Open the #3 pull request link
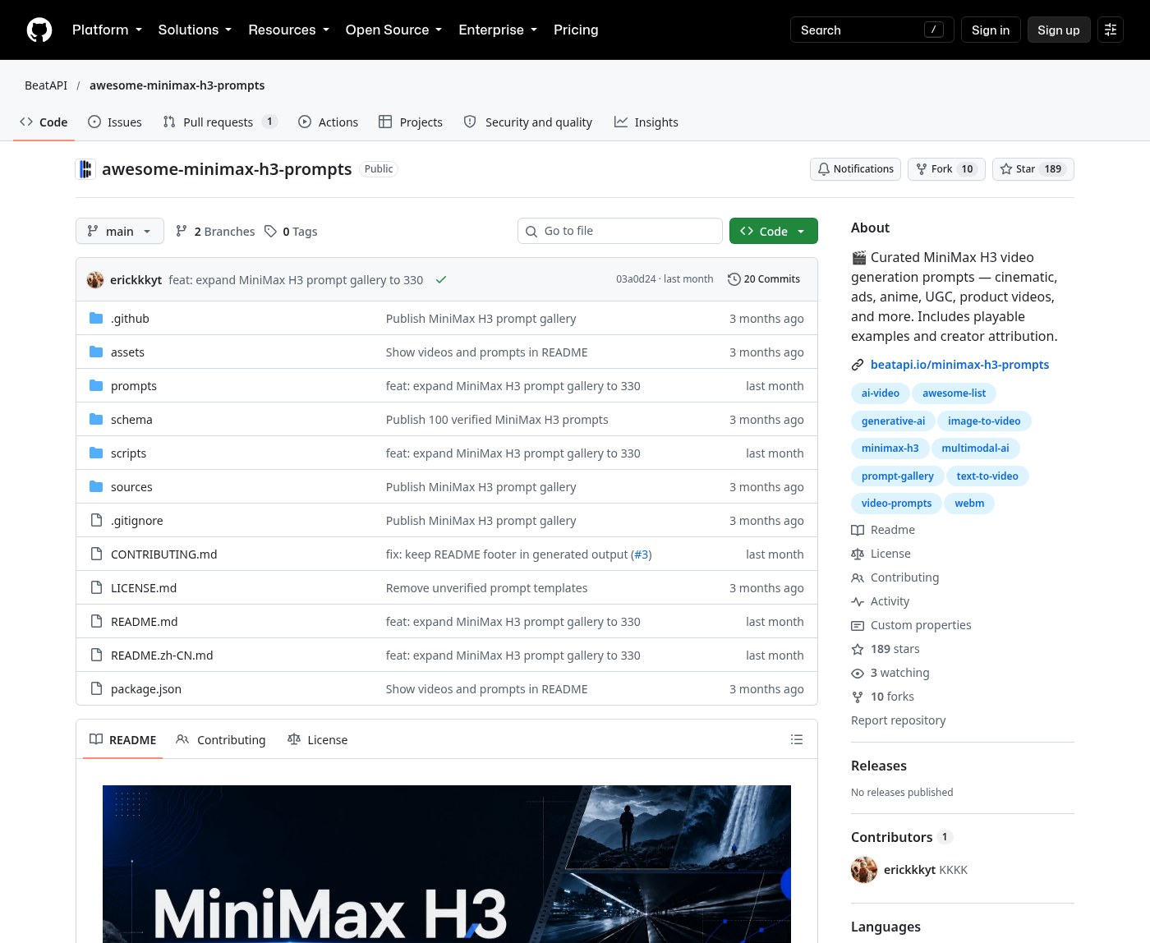This screenshot has width=1150, height=943. (x=642, y=554)
